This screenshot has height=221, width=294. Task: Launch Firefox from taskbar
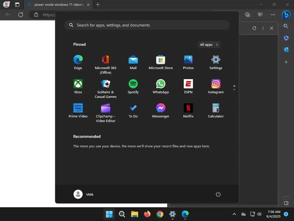click(x=147, y=214)
